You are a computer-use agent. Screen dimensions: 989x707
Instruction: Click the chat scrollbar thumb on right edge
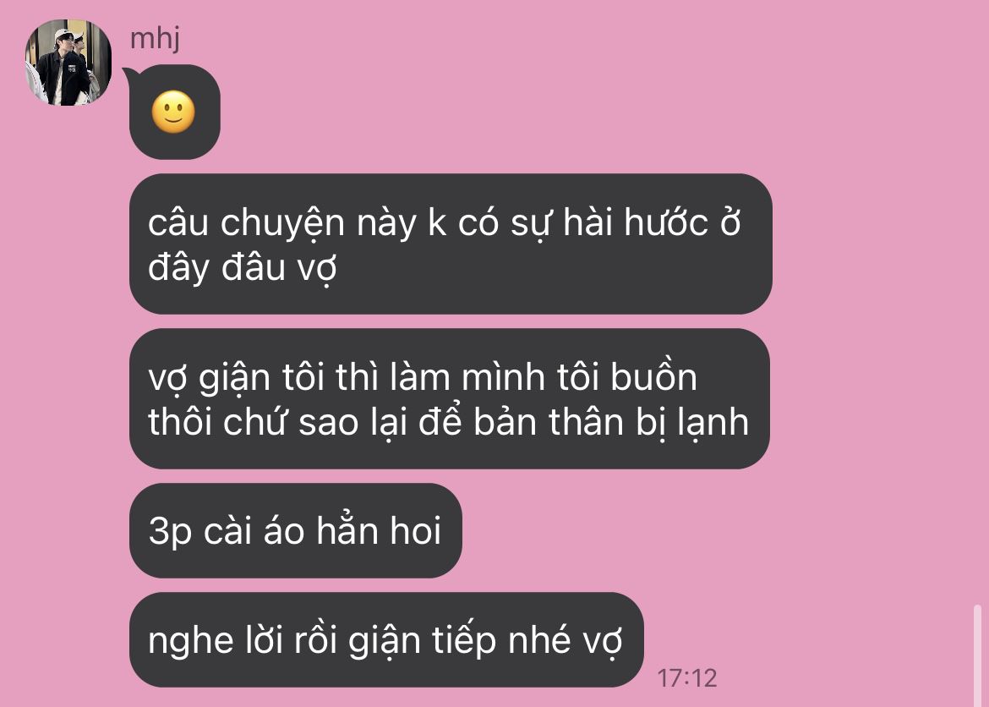click(978, 655)
